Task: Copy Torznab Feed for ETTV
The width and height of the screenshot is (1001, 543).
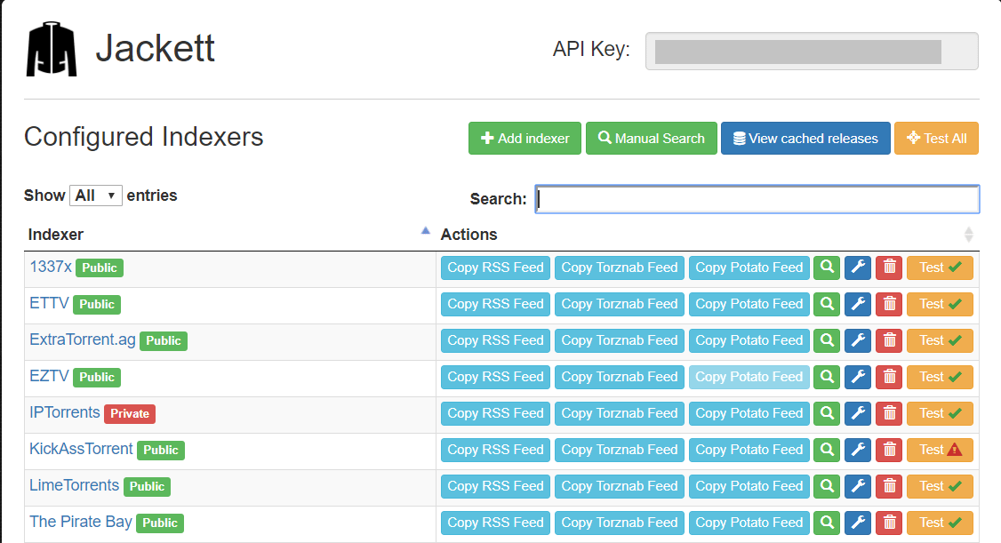Action: click(x=620, y=304)
